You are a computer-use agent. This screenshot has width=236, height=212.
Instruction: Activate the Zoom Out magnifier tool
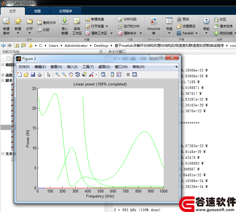pyautogui.click(x=64, y=74)
